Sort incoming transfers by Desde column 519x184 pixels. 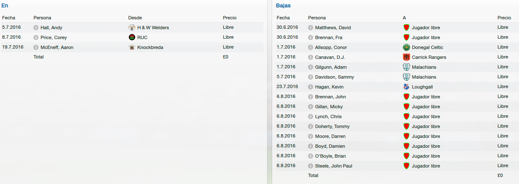click(x=135, y=18)
